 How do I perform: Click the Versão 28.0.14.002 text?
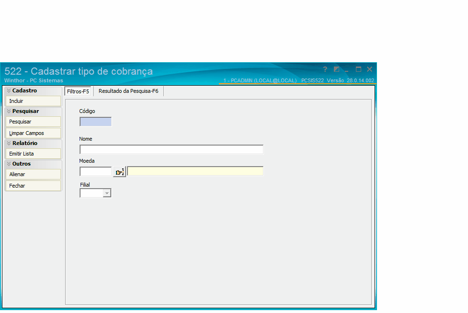coord(351,80)
